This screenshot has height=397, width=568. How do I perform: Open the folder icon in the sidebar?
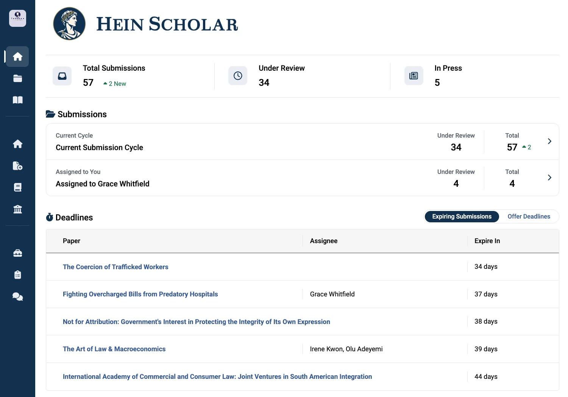tap(17, 78)
